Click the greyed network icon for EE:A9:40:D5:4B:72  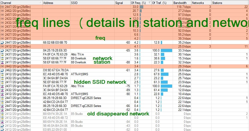tap(2, 118)
